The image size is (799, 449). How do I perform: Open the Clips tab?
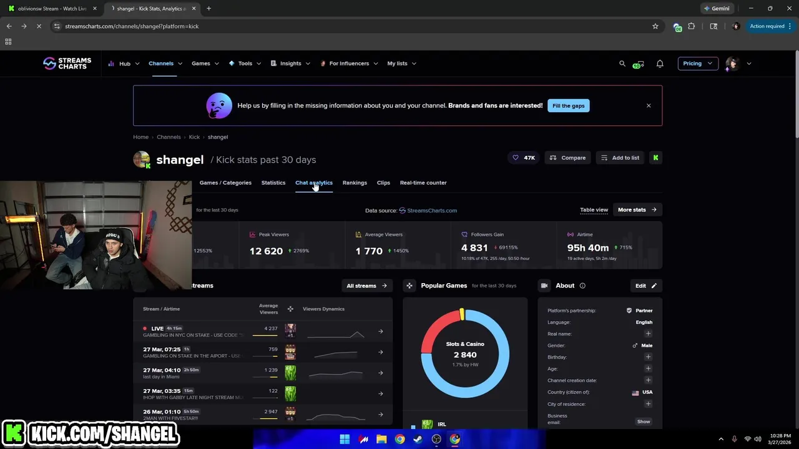pos(383,183)
